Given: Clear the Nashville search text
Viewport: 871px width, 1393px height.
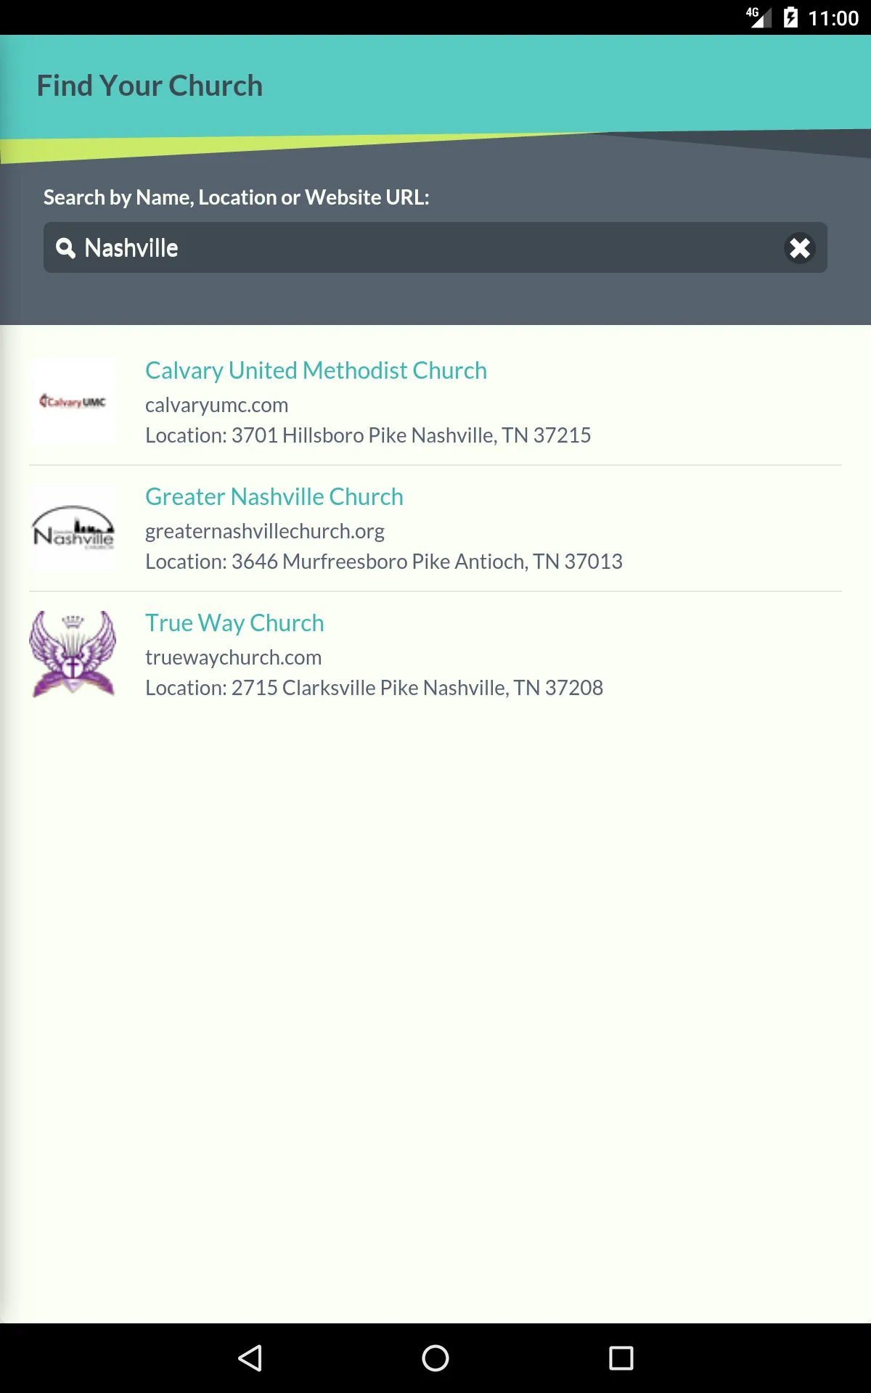Looking at the screenshot, I should tap(800, 248).
